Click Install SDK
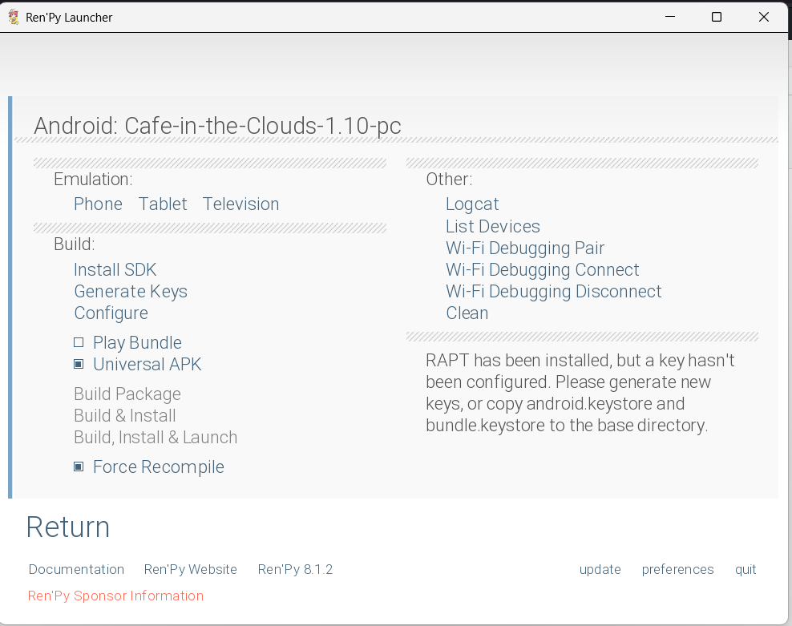 coord(115,270)
